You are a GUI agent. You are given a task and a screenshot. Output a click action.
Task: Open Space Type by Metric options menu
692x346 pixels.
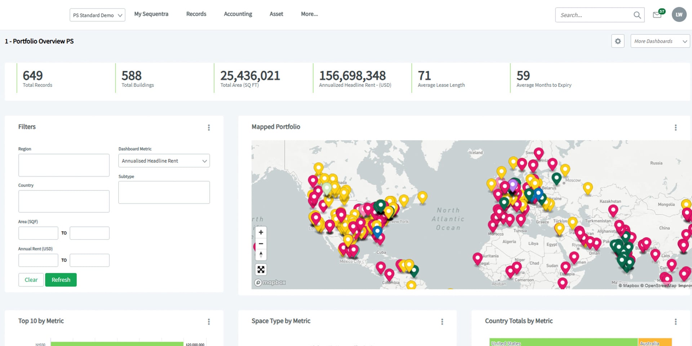coord(442,321)
